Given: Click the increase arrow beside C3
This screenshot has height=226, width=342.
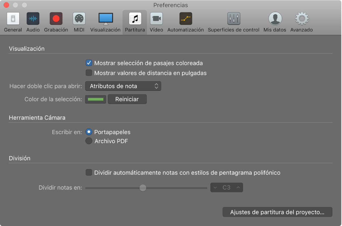Looking at the screenshot, I should pyautogui.click(x=238, y=188).
